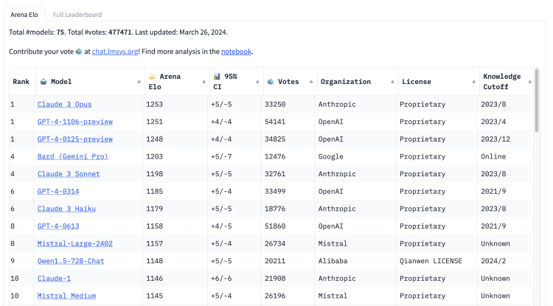Visit the Mistral-Large-2402 model page
Viewport: 553px width, 306px height.
tap(75, 243)
